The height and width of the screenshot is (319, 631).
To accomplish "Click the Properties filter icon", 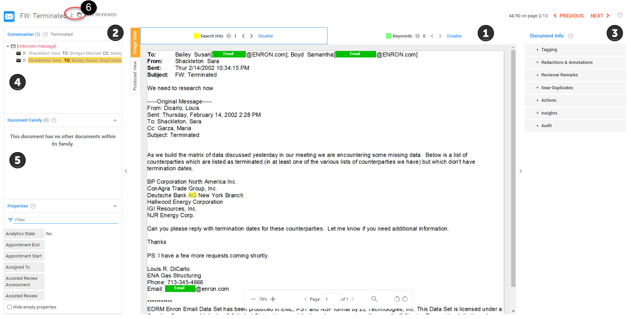I will [10, 220].
